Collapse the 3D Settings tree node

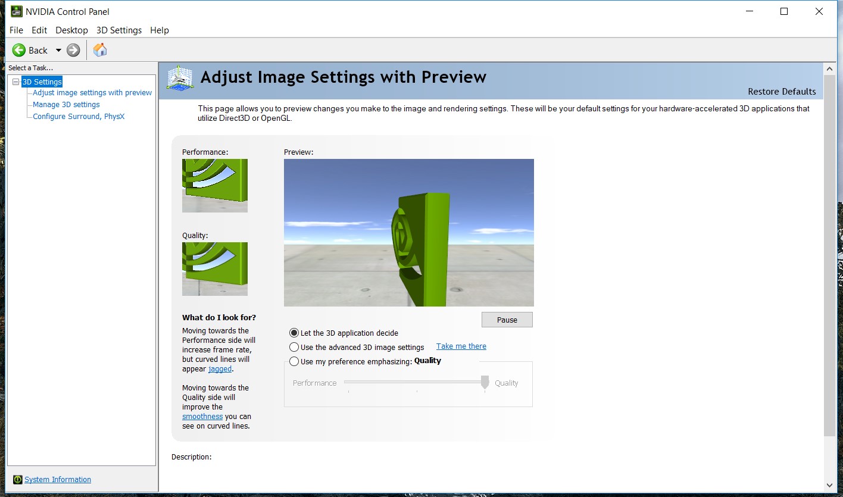(16, 82)
